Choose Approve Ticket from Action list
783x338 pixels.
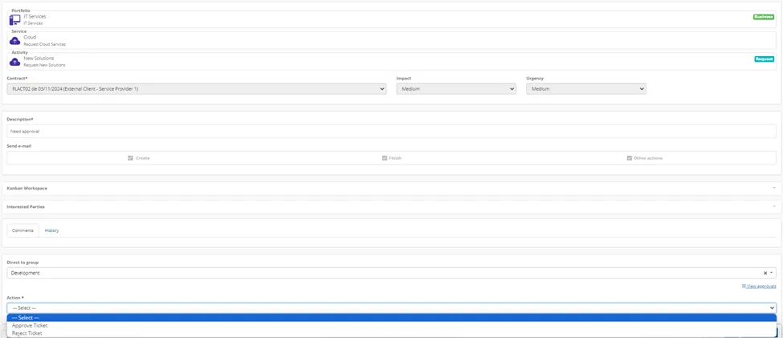pos(392,325)
